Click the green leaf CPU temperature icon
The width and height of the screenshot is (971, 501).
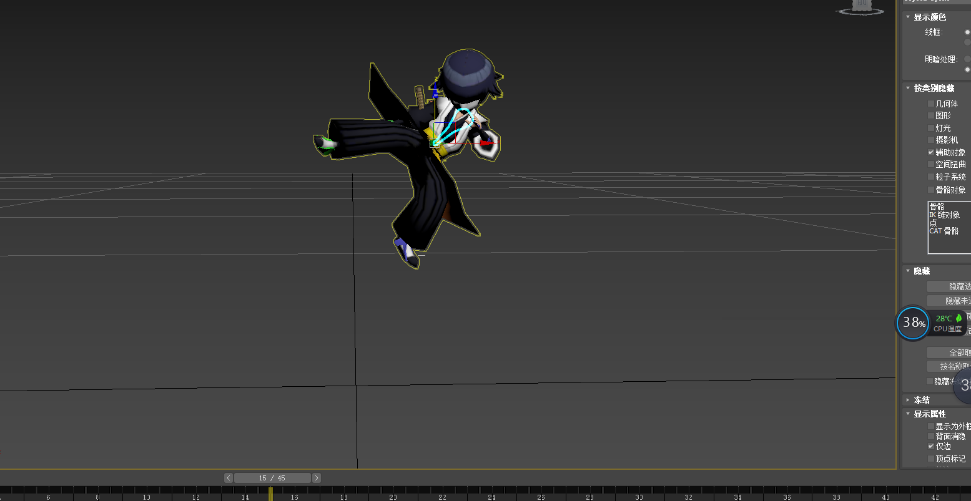tap(959, 318)
